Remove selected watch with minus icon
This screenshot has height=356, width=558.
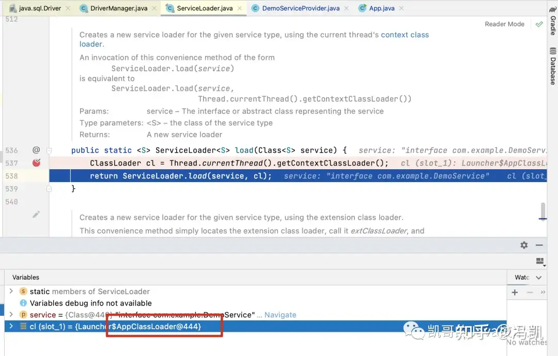(530, 293)
